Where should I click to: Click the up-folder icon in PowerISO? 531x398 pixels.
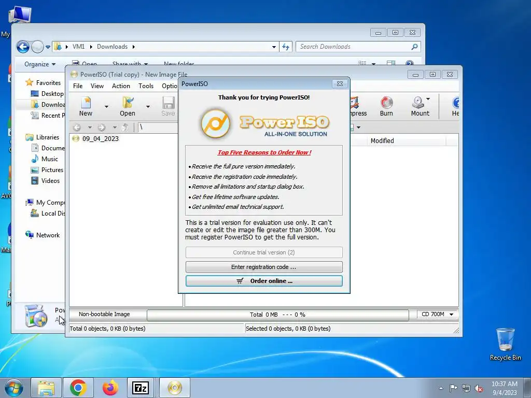click(125, 127)
